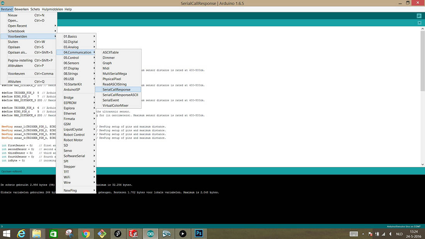The height and width of the screenshot is (239, 425).
Task: Open the Hulpmiddelen menu
Action: [x=52, y=9]
